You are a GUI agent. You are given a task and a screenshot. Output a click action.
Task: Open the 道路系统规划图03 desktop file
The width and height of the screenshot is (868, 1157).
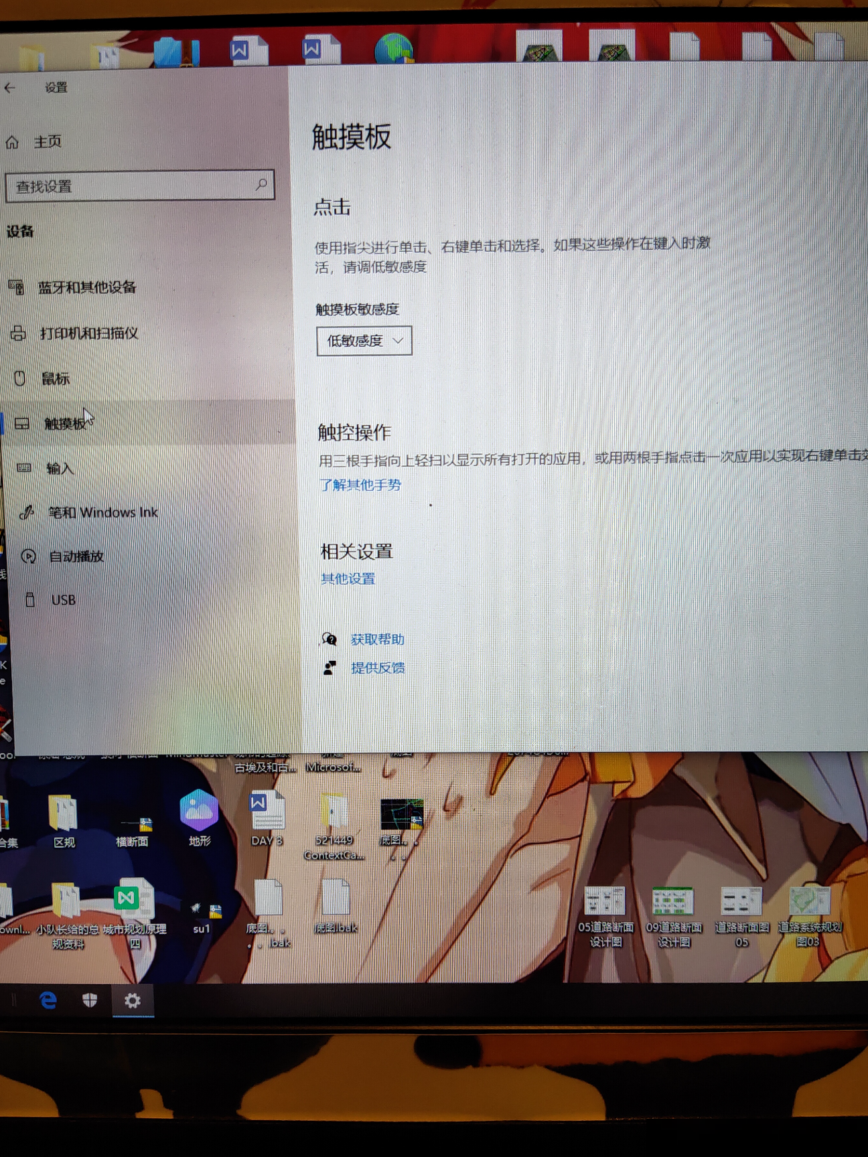pos(809,917)
